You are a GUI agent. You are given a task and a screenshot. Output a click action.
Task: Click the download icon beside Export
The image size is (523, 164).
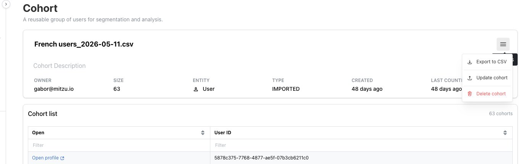[470, 62]
